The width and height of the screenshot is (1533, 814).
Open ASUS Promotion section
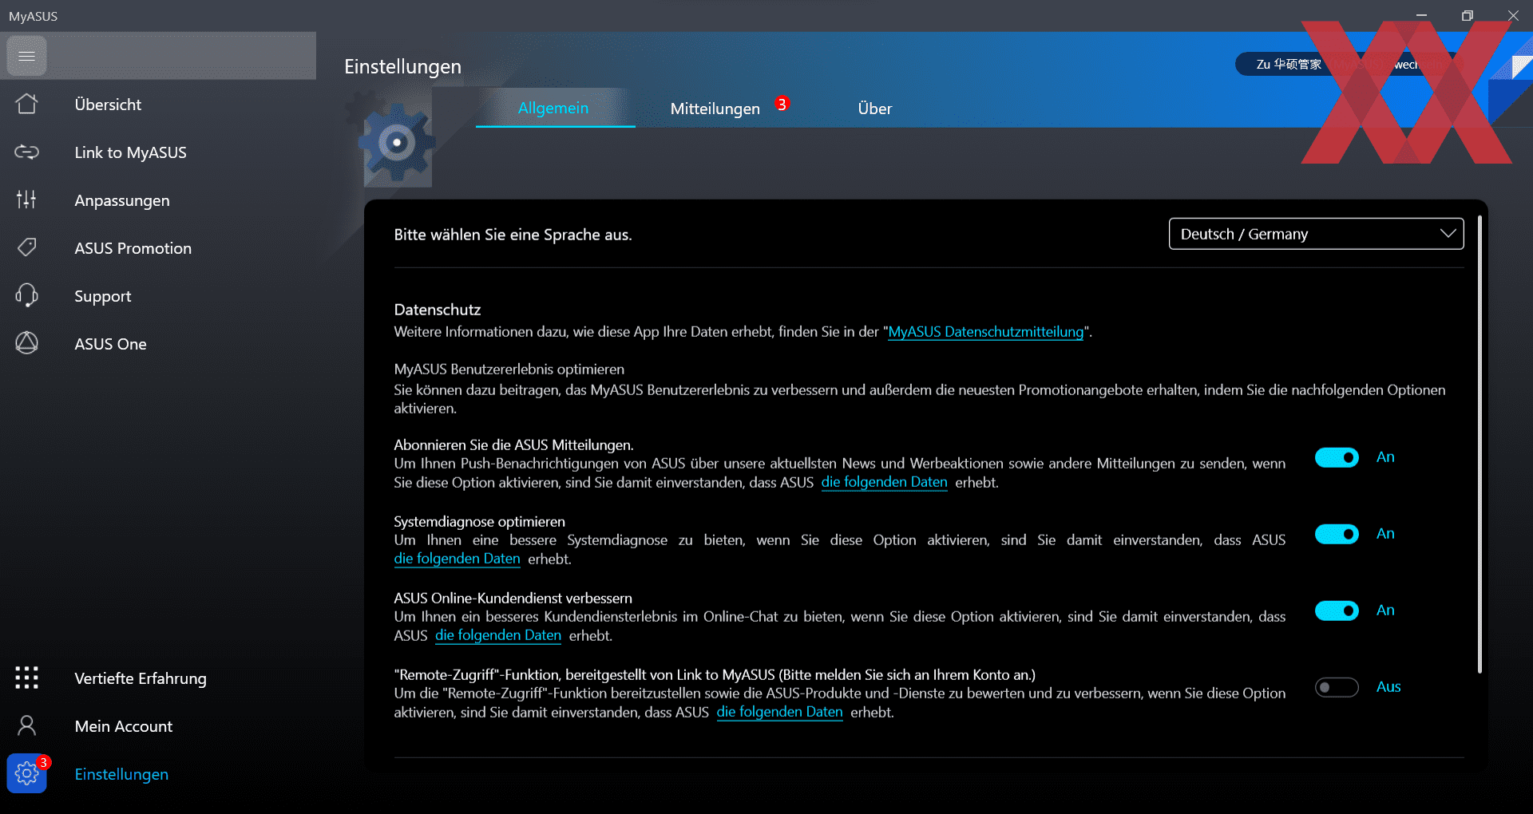click(x=133, y=248)
